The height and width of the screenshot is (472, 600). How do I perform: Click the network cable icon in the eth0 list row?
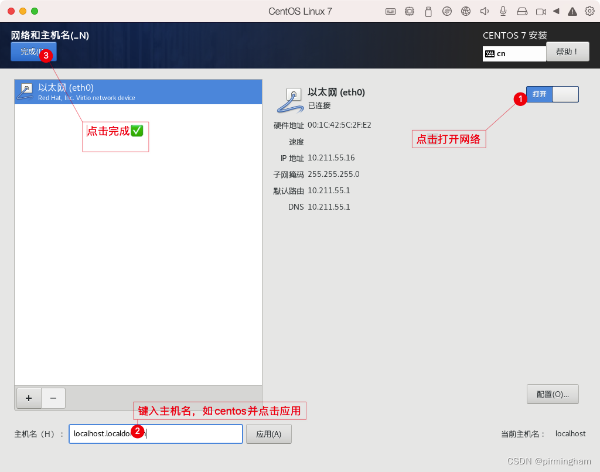pyautogui.click(x=26, y=92)
